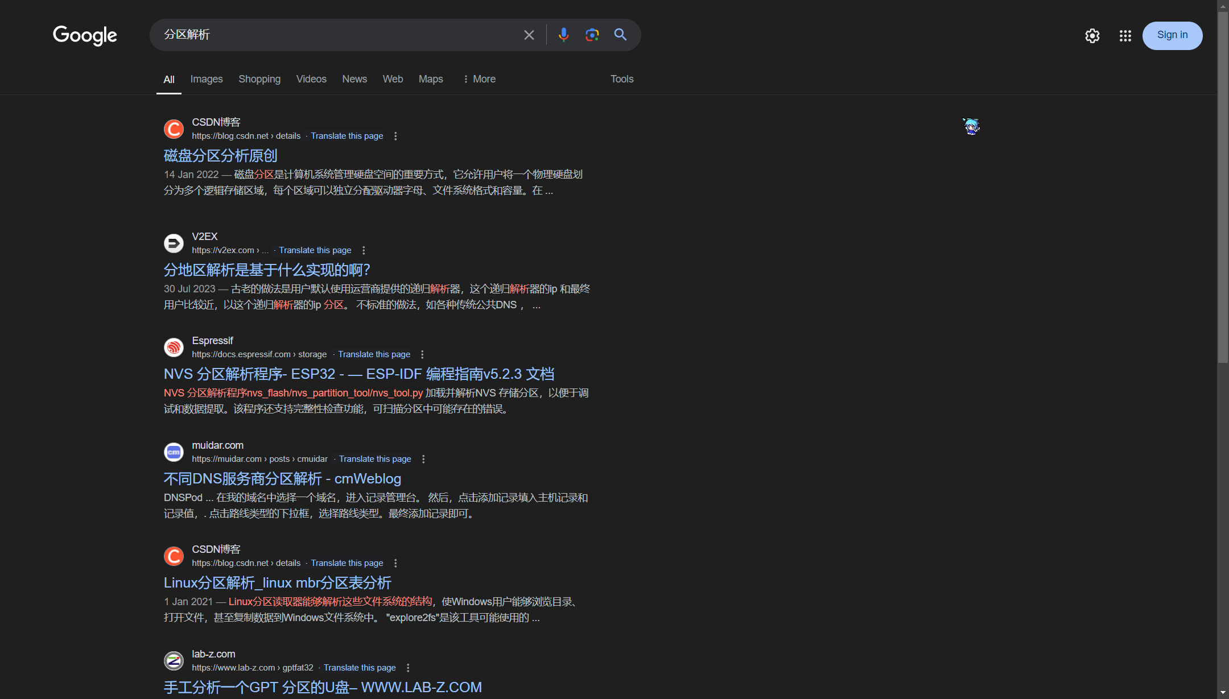
Task: Open three-dot menu for V2EX result
Action: [x=364, y=250]
